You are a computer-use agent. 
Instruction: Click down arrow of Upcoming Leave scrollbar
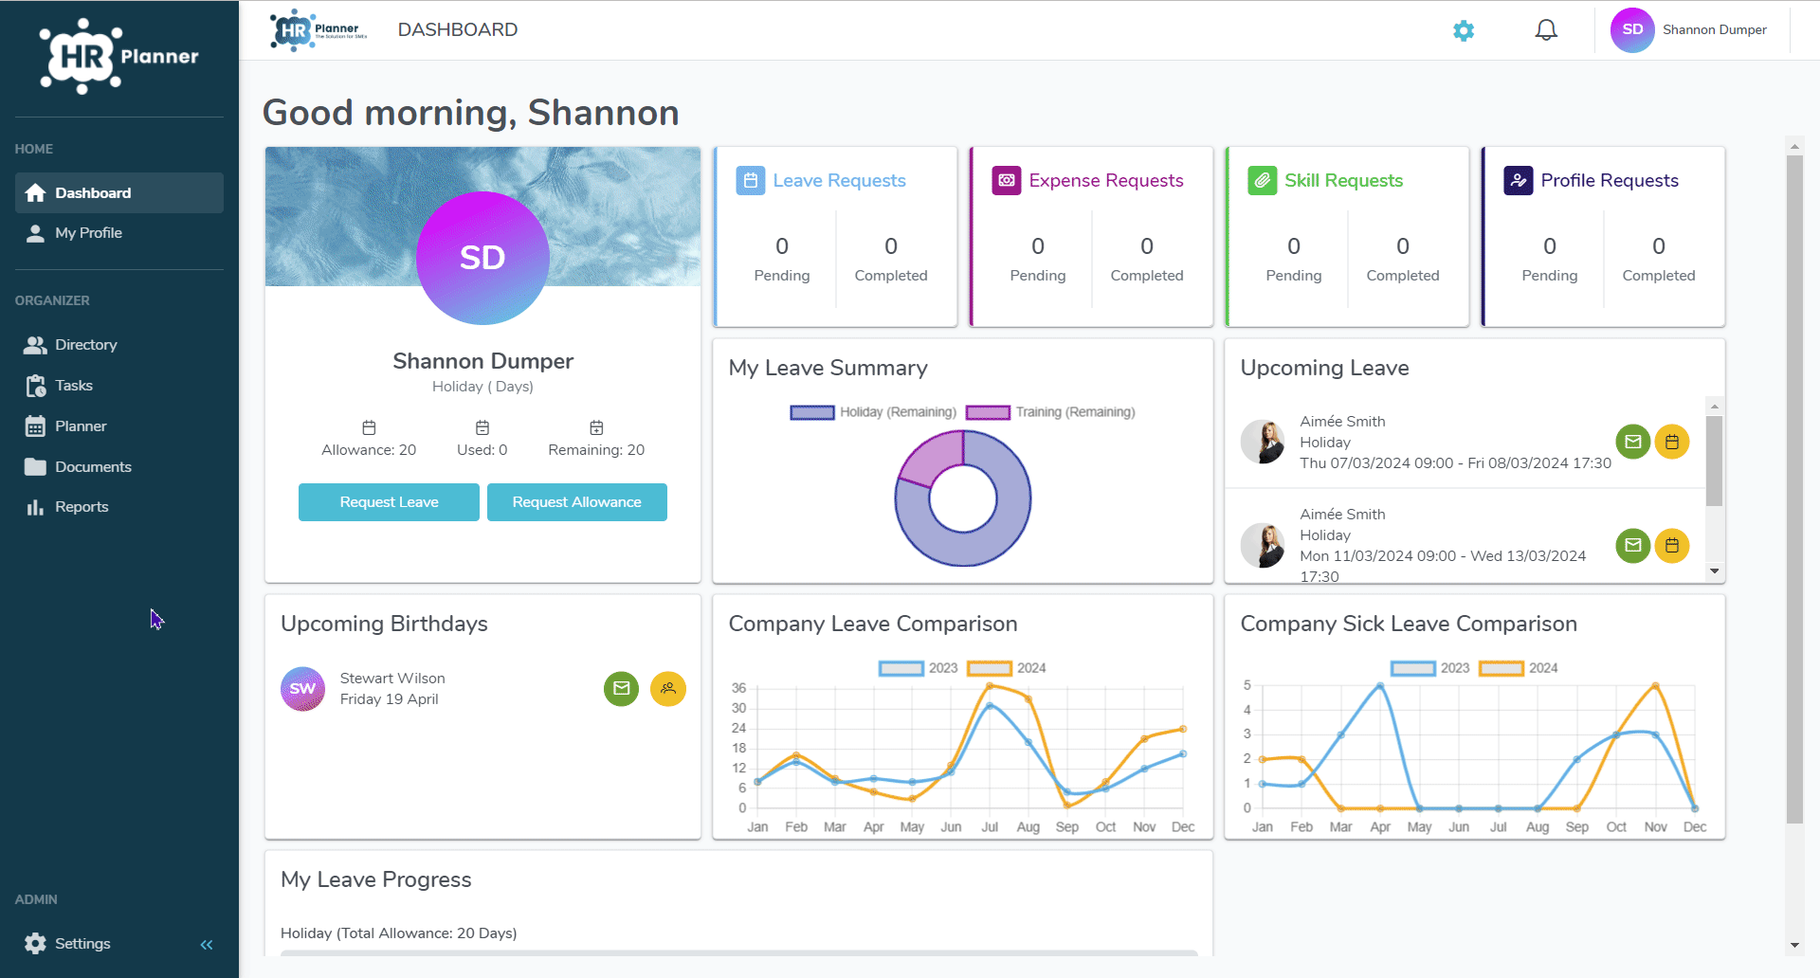point(1714,570)
